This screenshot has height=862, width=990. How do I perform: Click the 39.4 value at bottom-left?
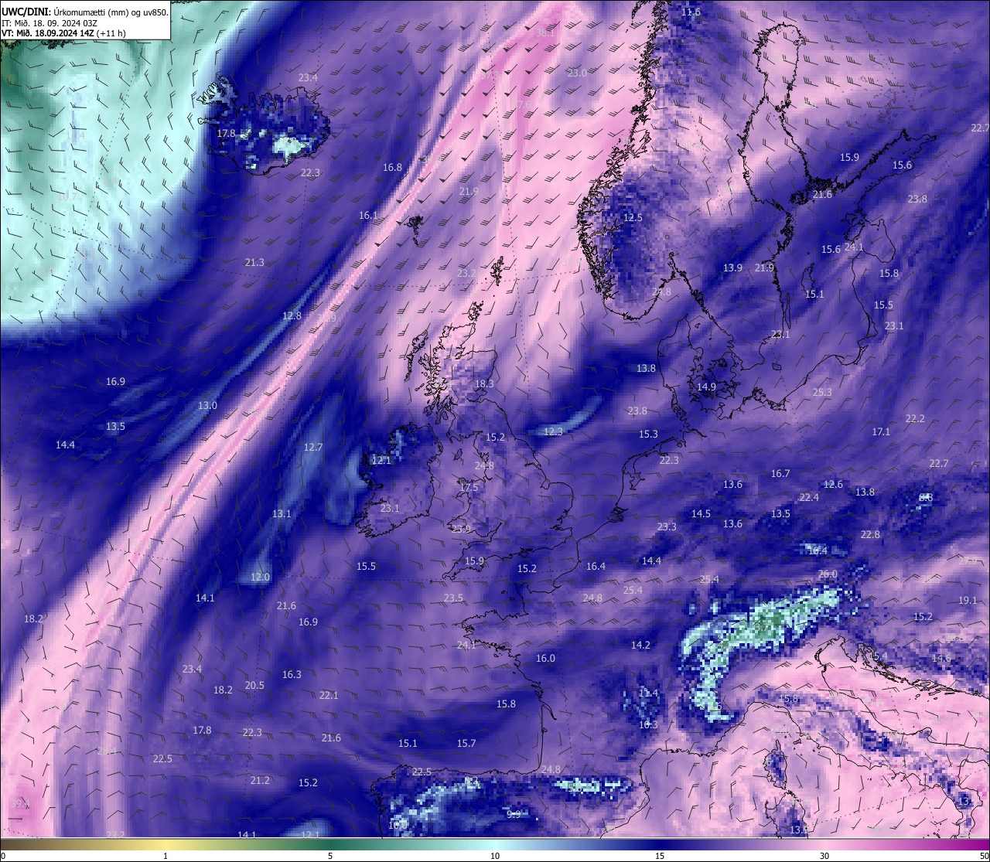click(20, 803)
